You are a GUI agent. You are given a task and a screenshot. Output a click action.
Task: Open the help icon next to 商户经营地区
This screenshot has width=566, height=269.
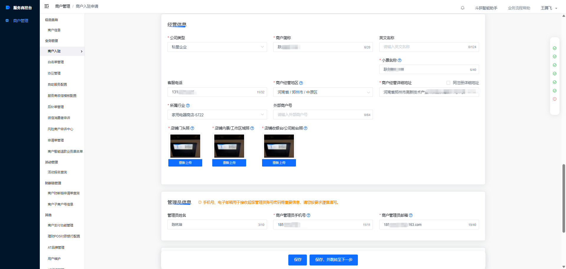301,83
